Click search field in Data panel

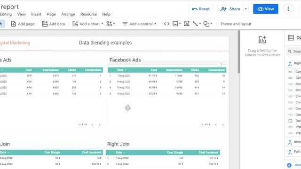click(x=293, y=51)
